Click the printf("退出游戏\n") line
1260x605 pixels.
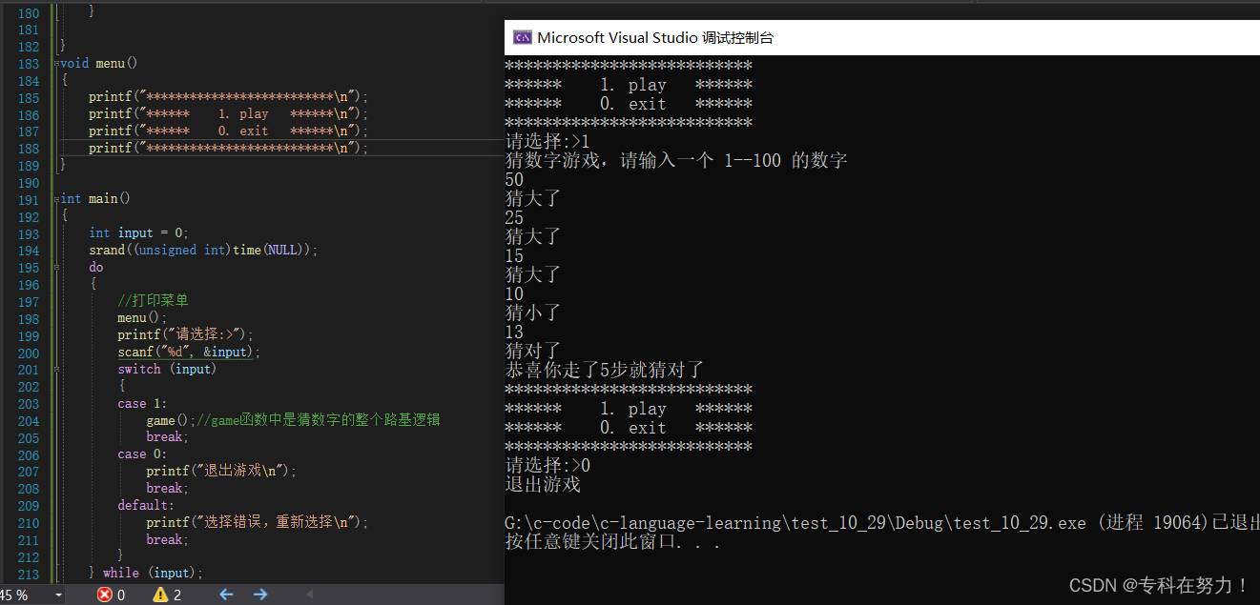point(221,471)
